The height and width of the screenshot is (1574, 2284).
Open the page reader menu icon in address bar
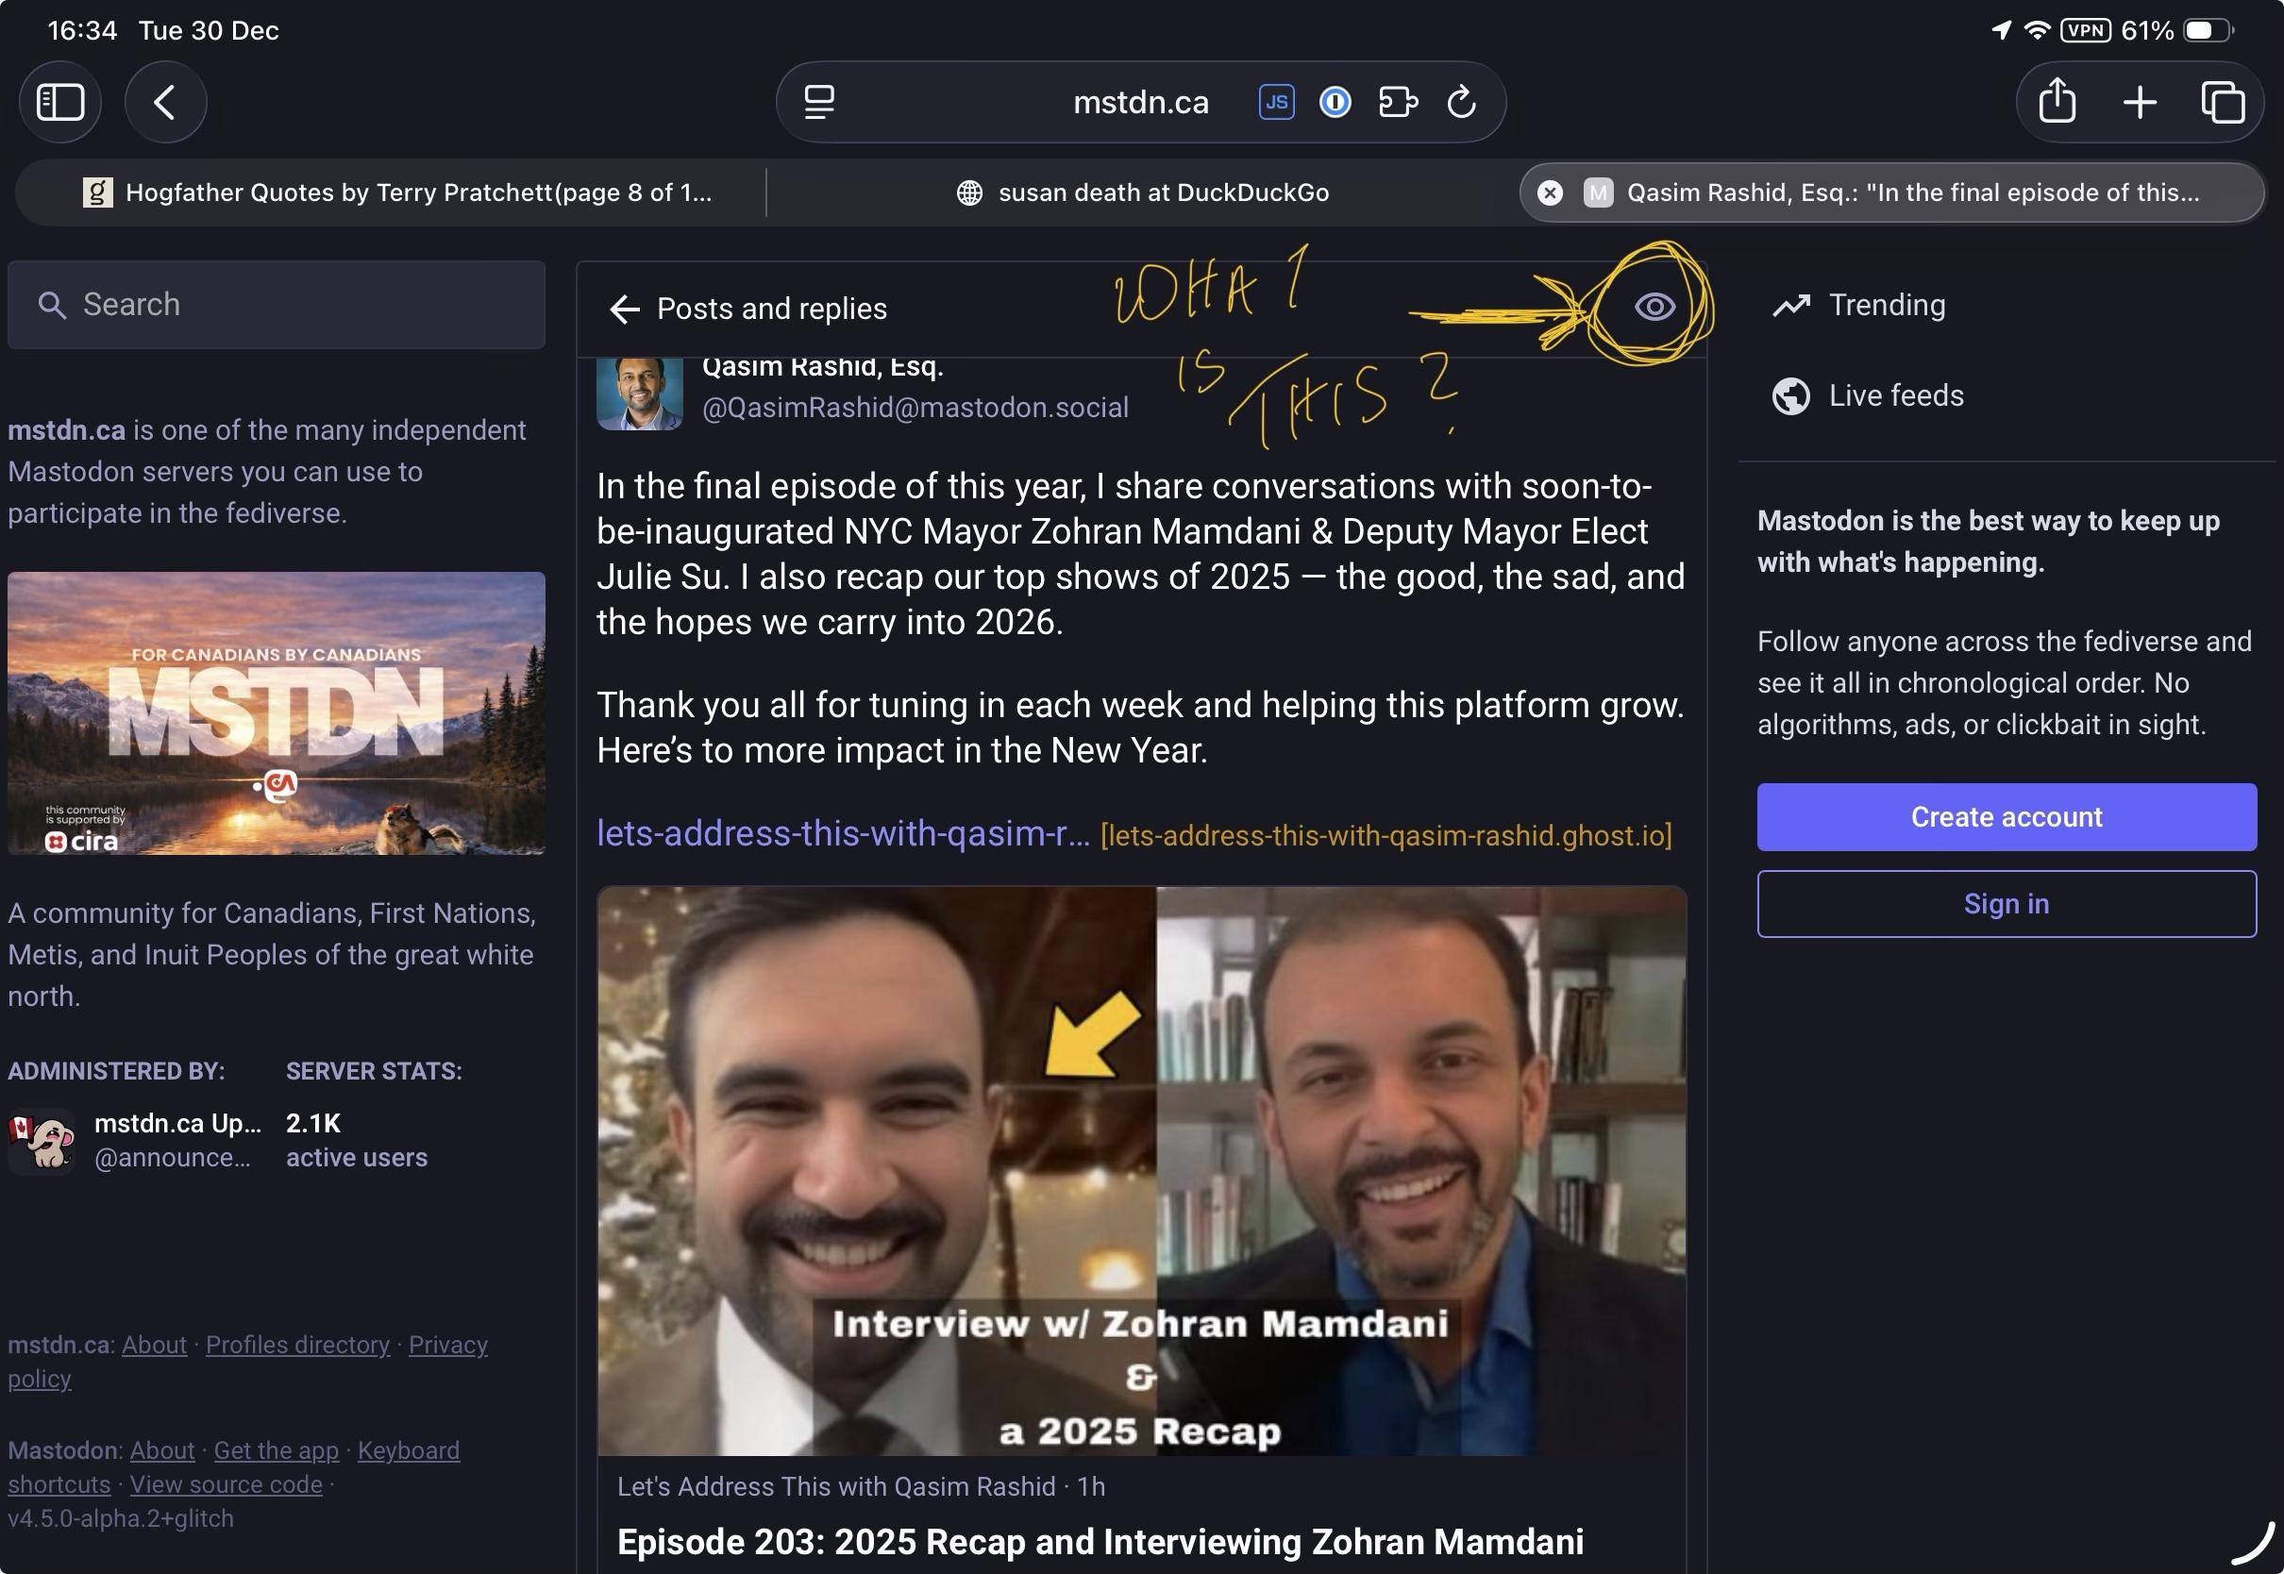(818, 102)
